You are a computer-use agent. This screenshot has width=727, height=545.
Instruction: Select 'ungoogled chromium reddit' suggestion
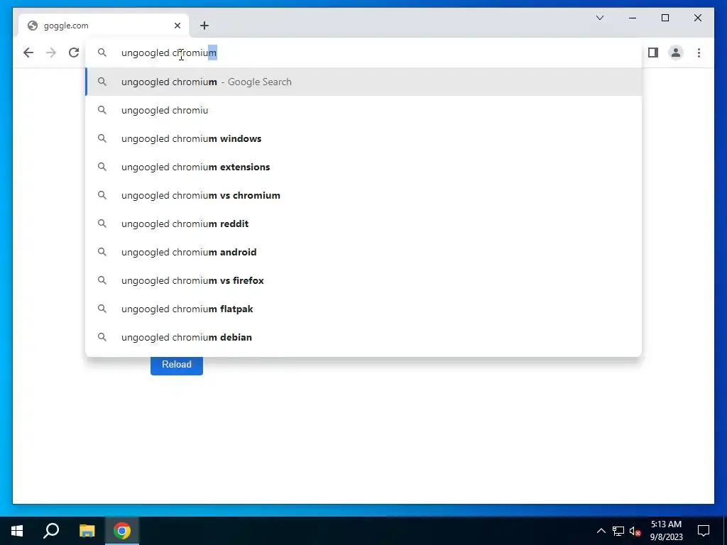click(x=364, y=224)
